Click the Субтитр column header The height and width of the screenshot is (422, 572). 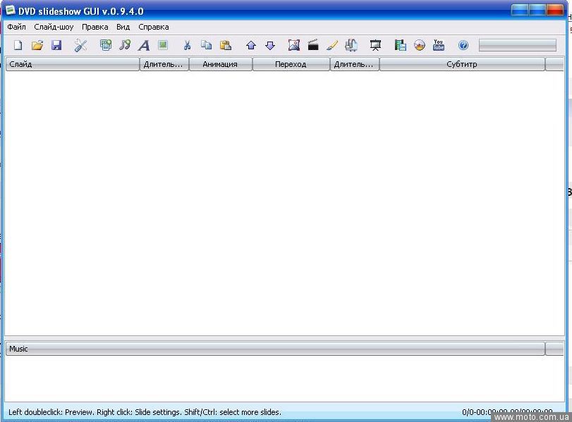462,64
